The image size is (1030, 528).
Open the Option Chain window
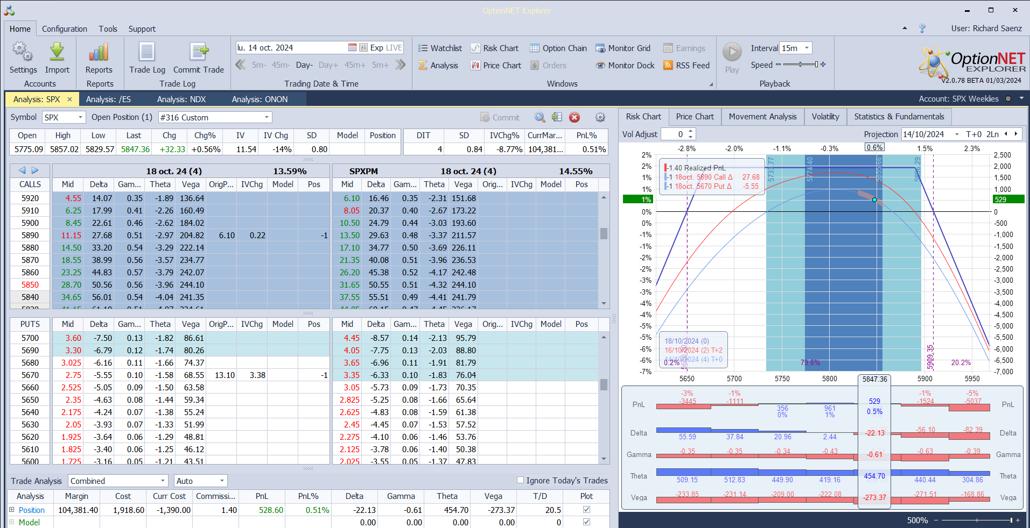coord(558,48)
